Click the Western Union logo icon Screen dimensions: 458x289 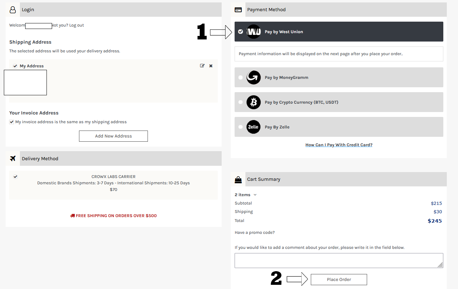pyautogui.click(x=253, y=32)
